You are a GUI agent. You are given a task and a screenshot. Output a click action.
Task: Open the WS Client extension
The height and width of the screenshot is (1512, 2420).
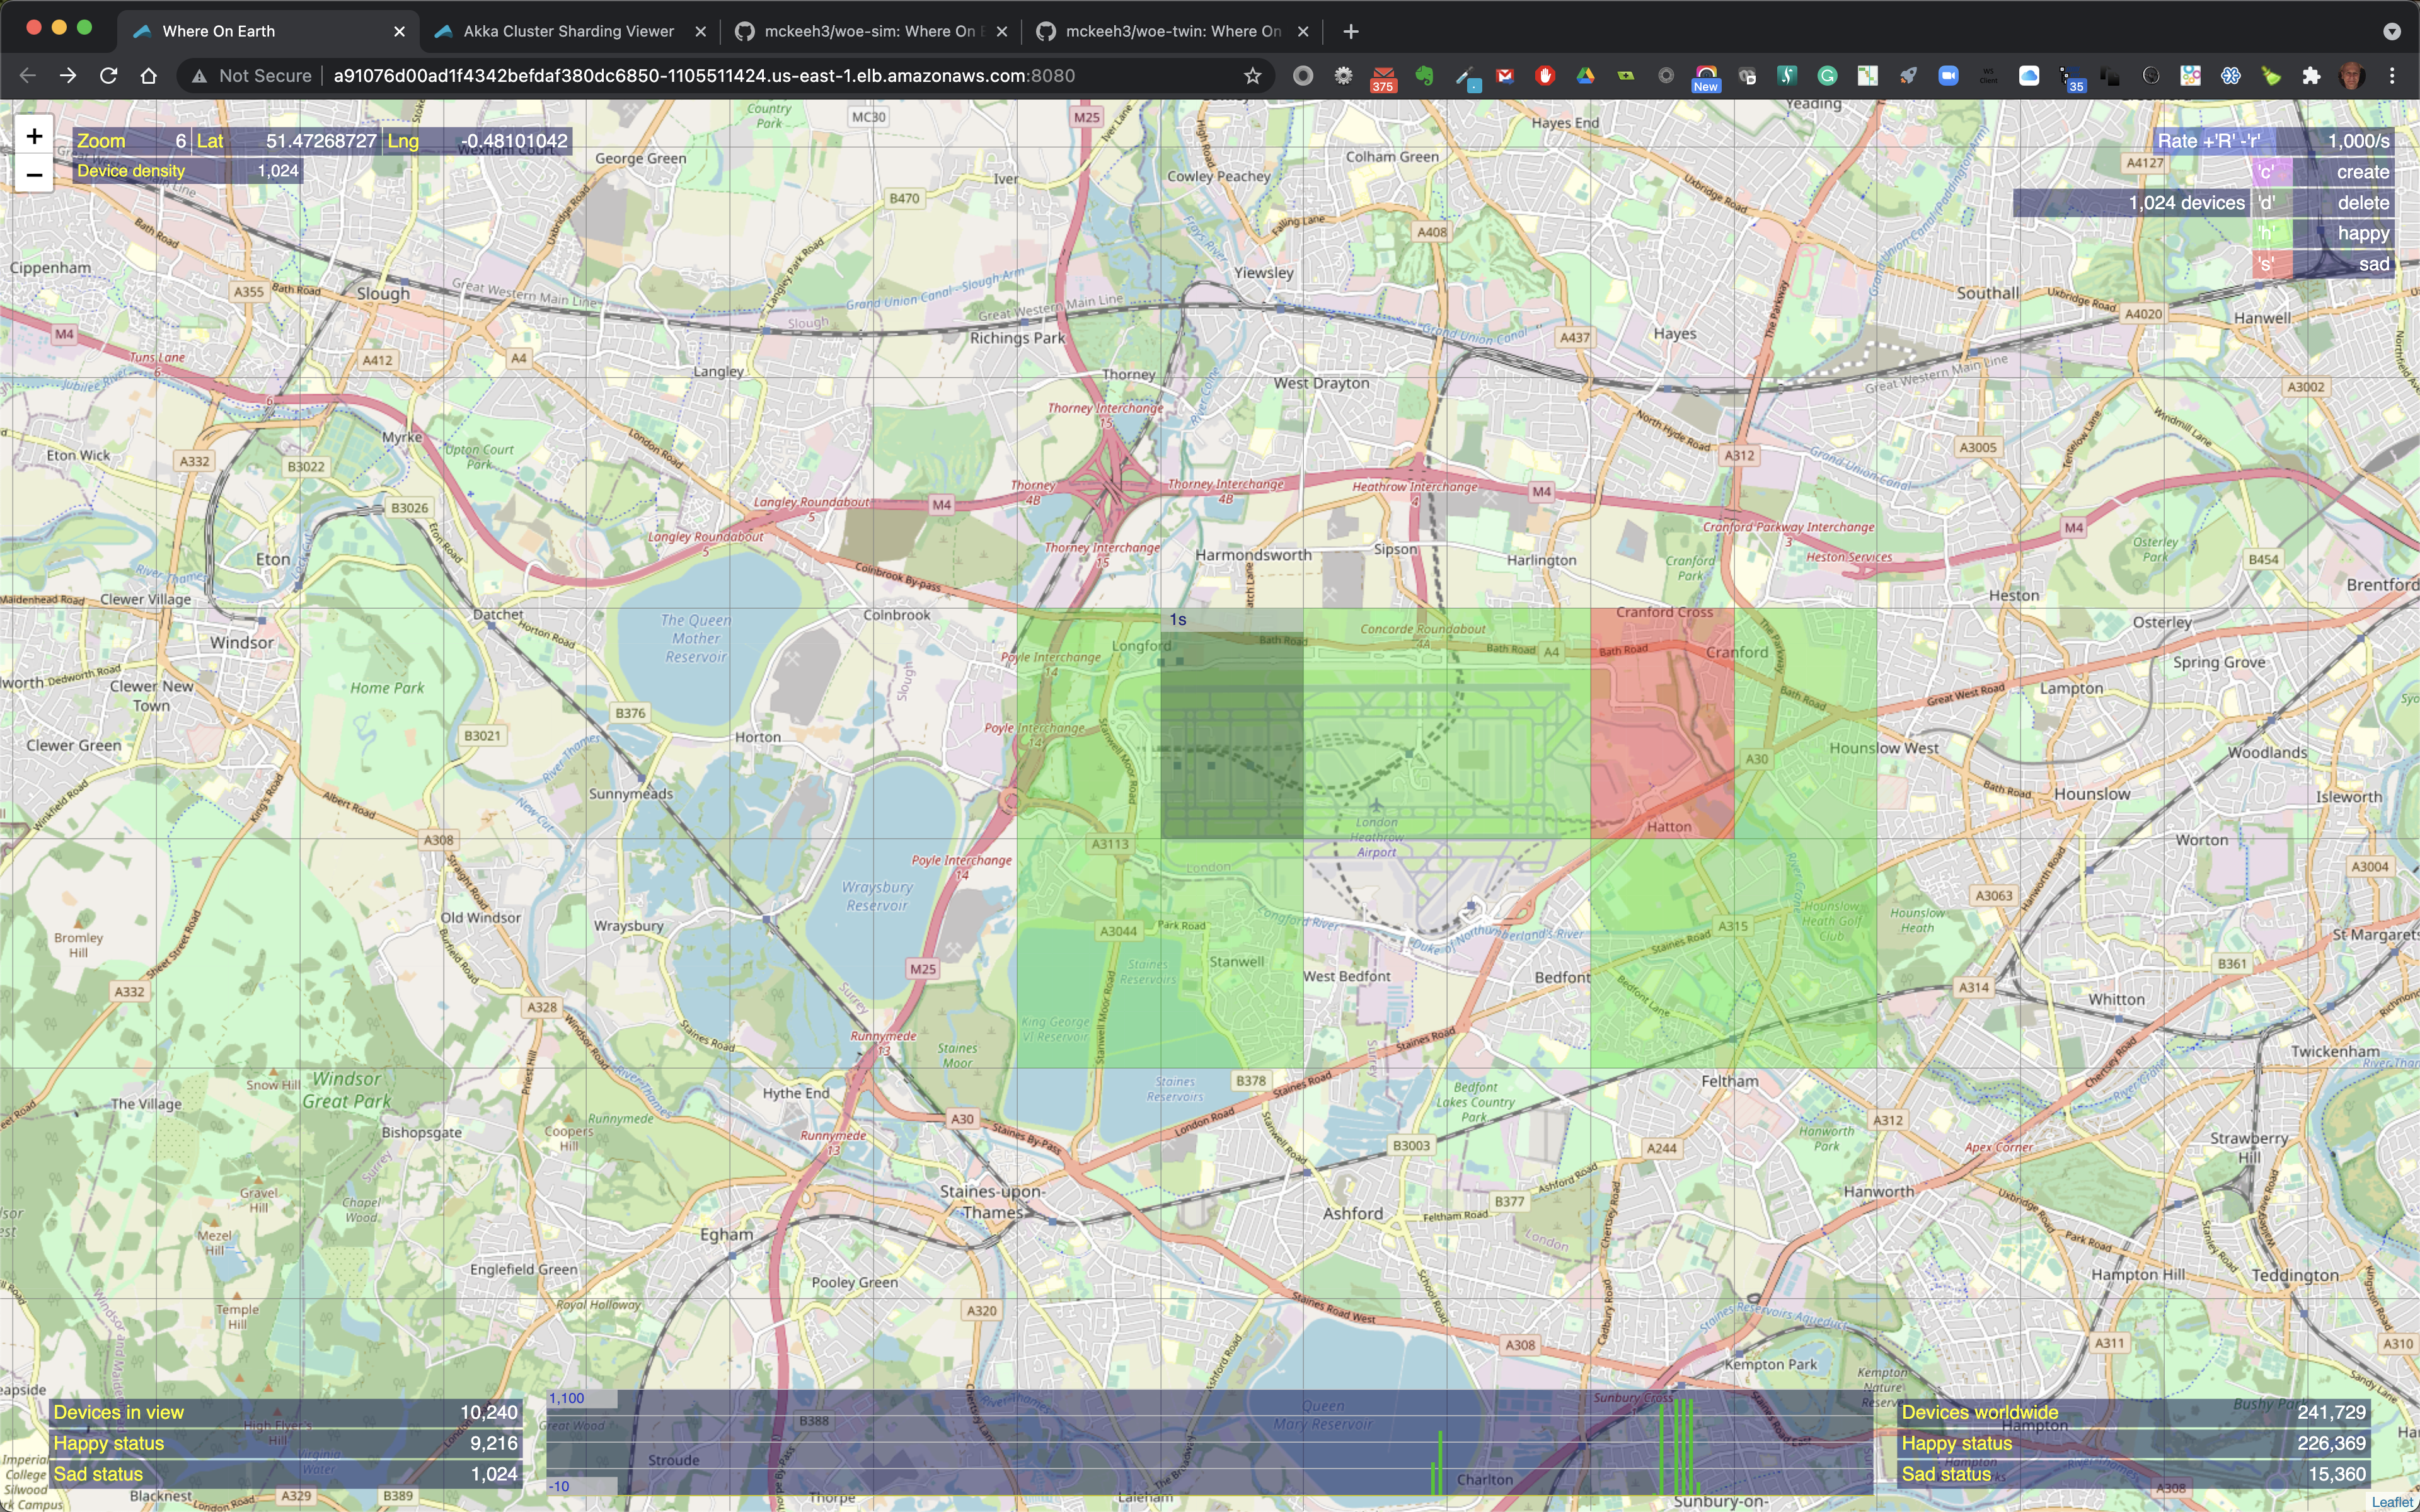point(1988,76)
